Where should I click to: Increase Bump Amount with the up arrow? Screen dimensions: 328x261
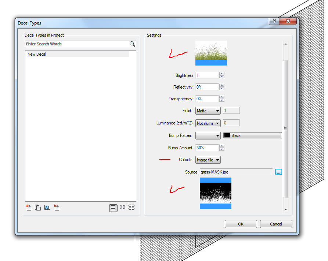222,146
